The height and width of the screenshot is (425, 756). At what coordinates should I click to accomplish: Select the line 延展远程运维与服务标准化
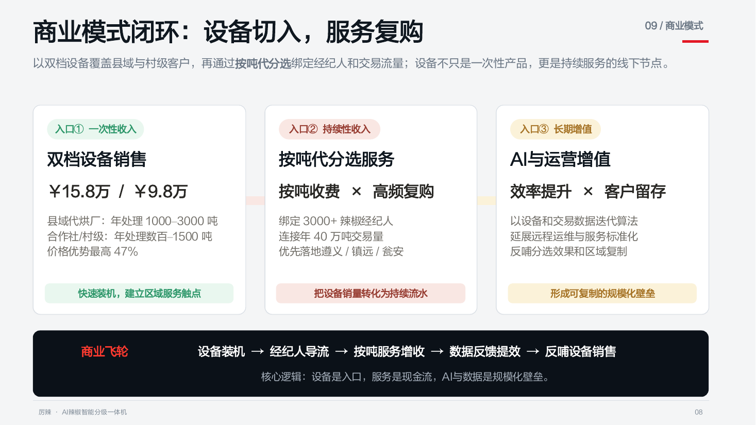coord(574,236)
